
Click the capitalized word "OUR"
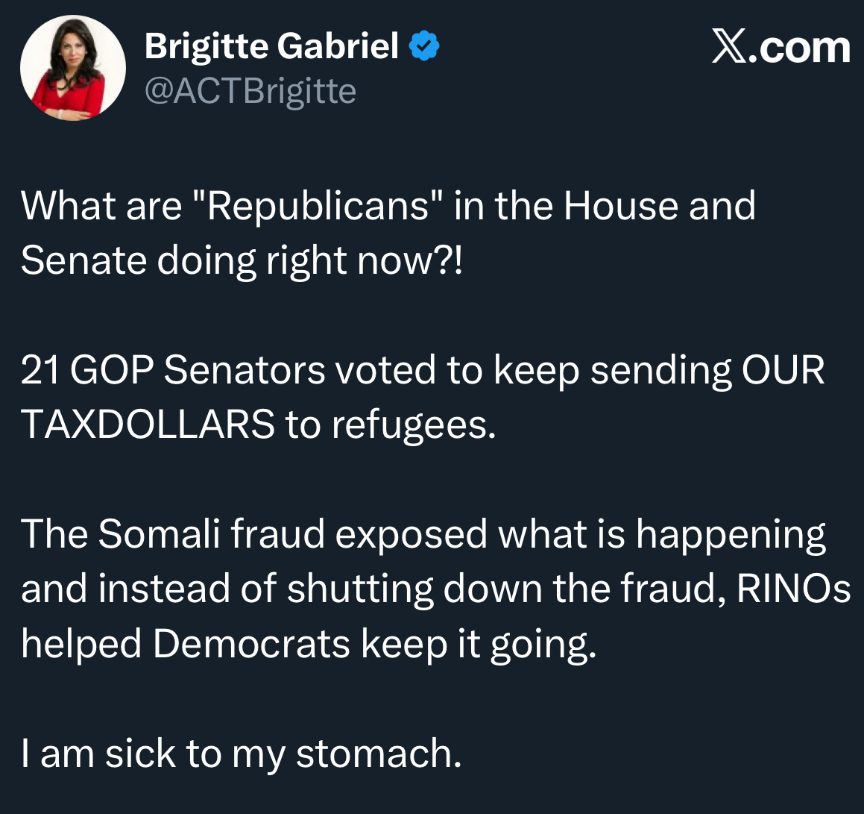783,370
